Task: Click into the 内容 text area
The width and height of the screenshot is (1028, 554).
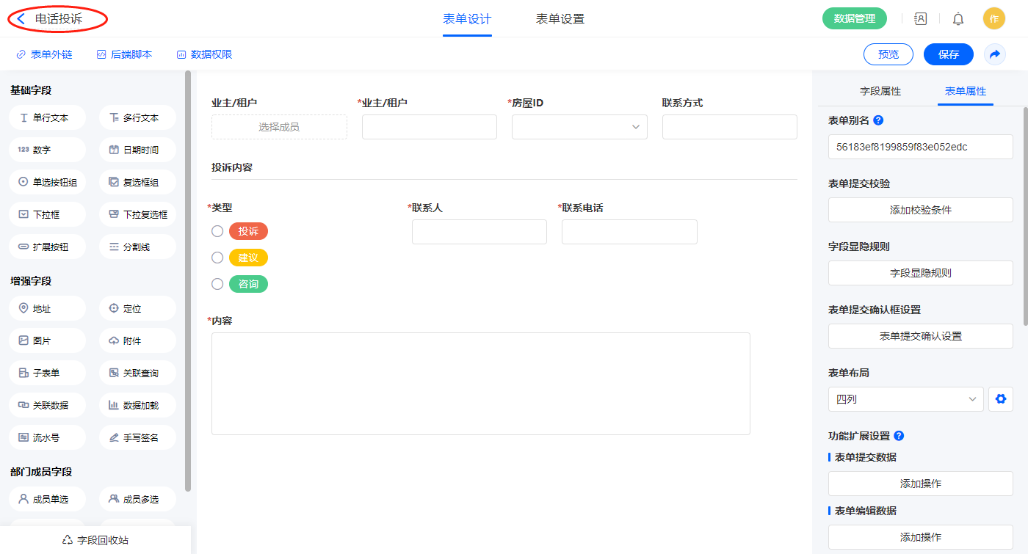Action: coord(480,383)
